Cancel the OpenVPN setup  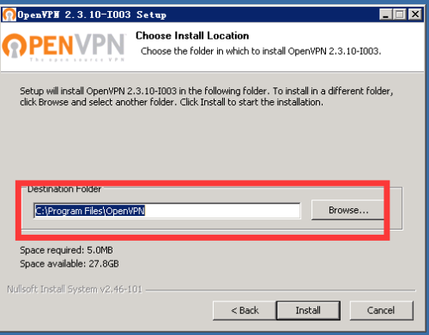tap(381, 310)
